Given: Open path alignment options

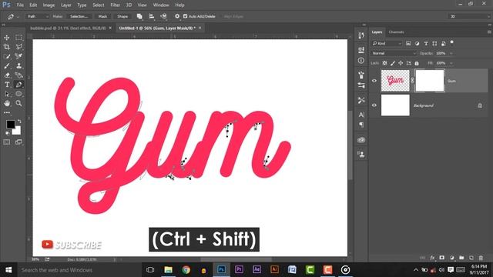Looking at the screenshot, I should (152, 16).
